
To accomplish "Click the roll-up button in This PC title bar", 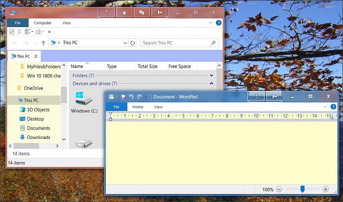I will tap(107, 12).
